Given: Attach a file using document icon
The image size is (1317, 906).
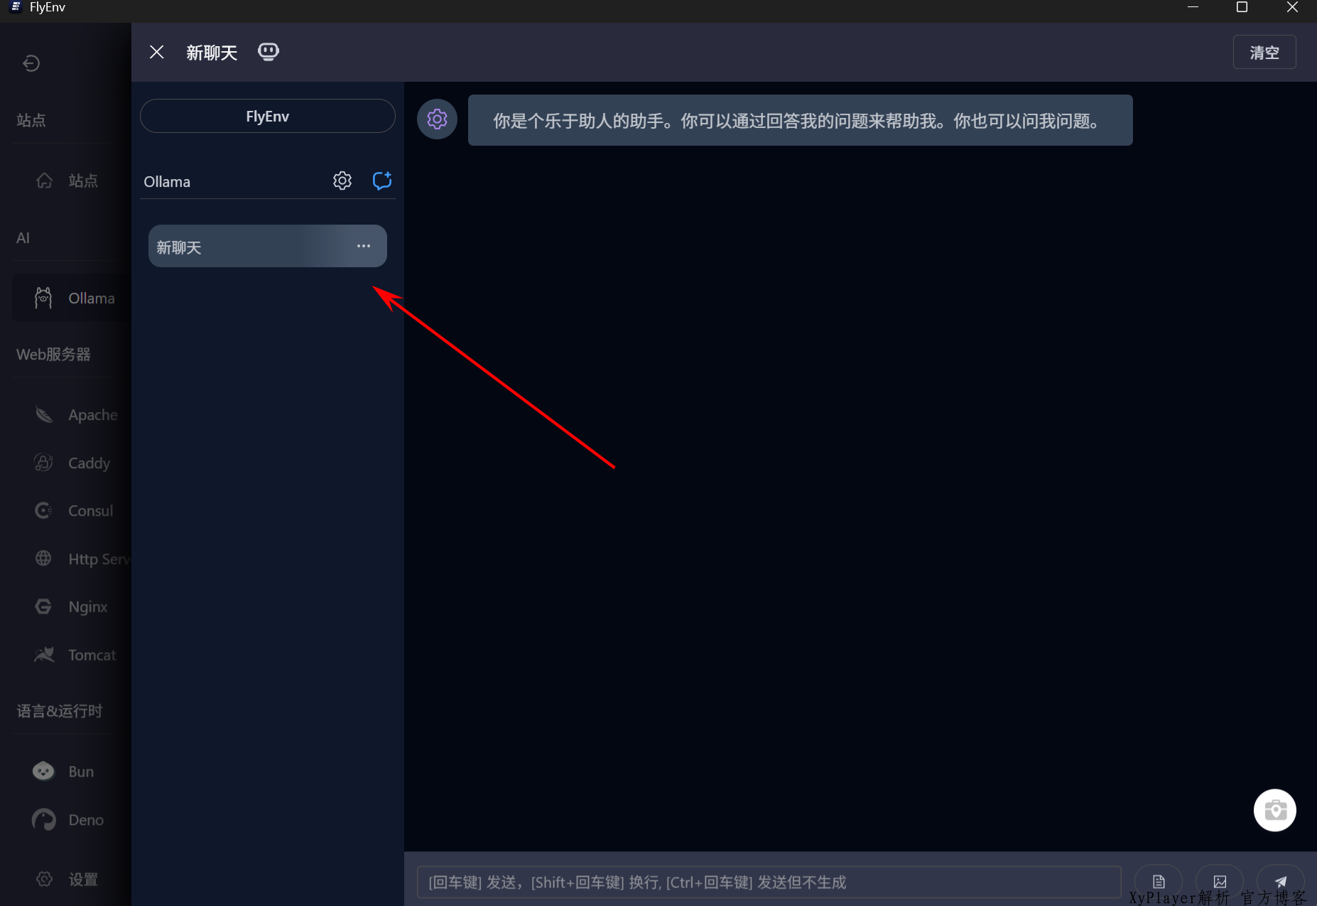Looking at the screenshot, I should [1159, 882].
